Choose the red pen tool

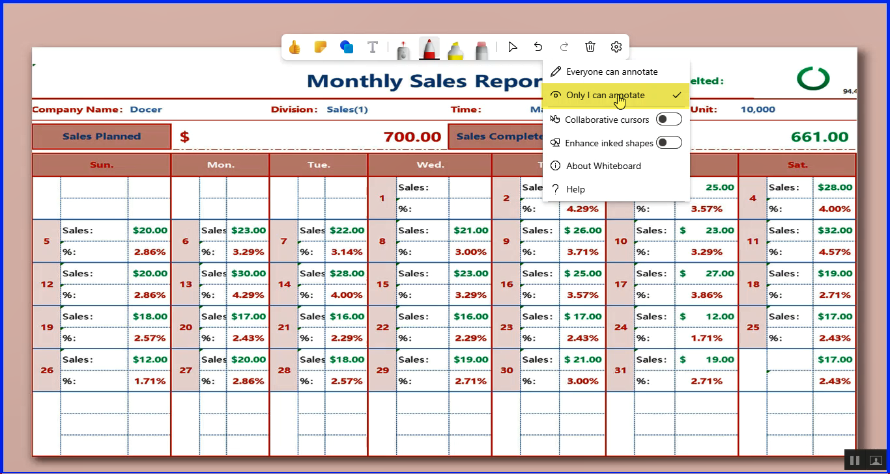point(429,49)
